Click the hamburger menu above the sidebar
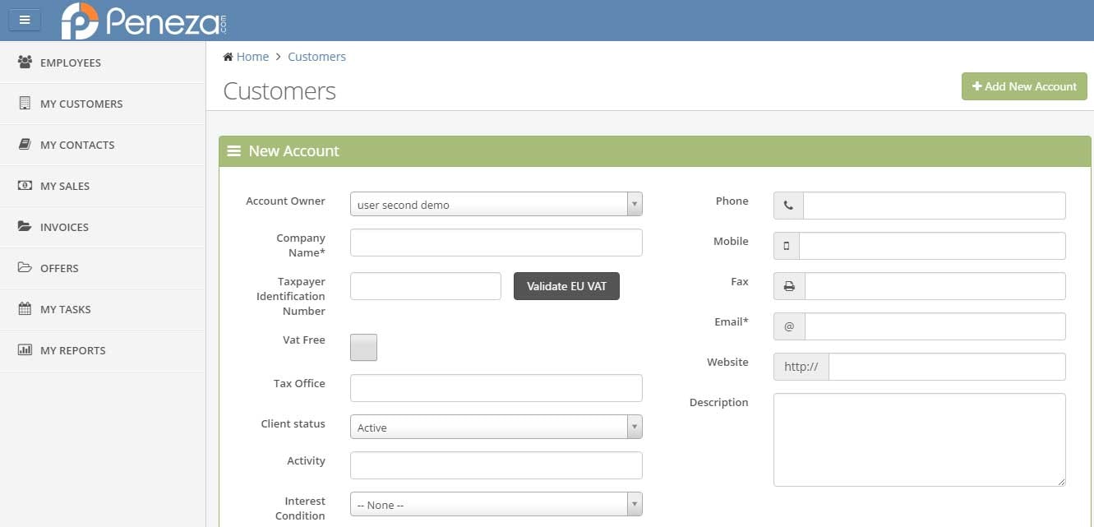 pyautogui.click(x=24, y=20)
